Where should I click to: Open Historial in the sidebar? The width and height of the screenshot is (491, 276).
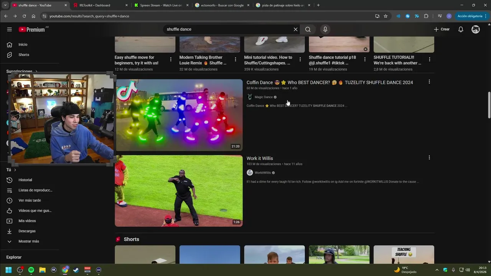tap(30, 180)
